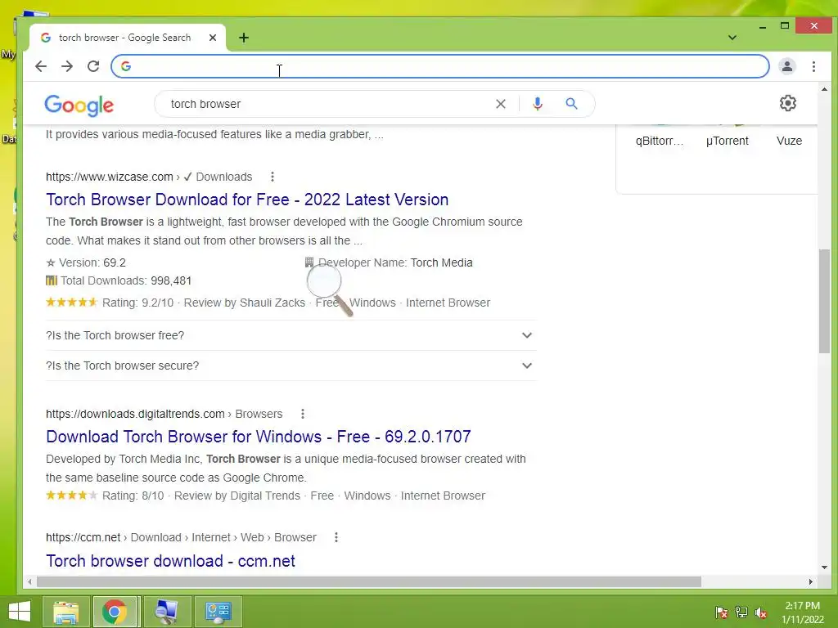Open the Control Panel taskbar app
Viewport: 838px width, 628px height.
click(x=218, y=612)
